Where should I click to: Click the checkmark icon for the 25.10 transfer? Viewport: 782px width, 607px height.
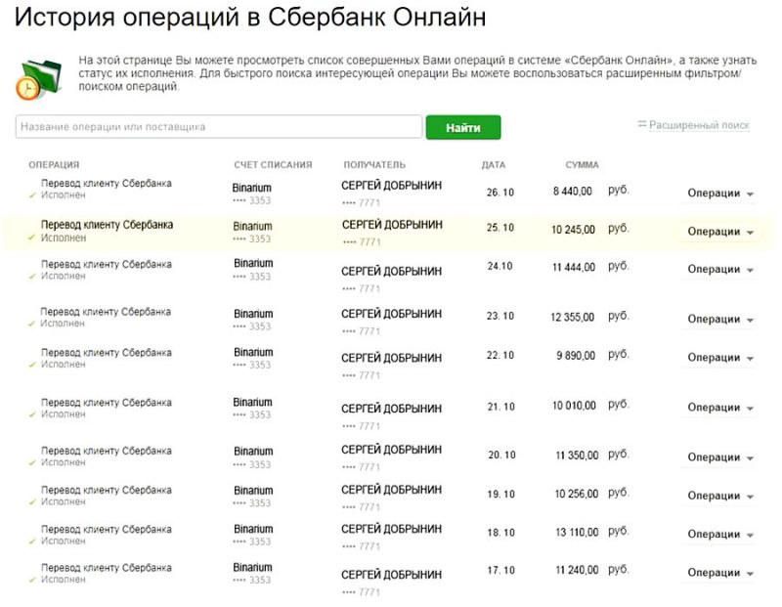point(32,238)
